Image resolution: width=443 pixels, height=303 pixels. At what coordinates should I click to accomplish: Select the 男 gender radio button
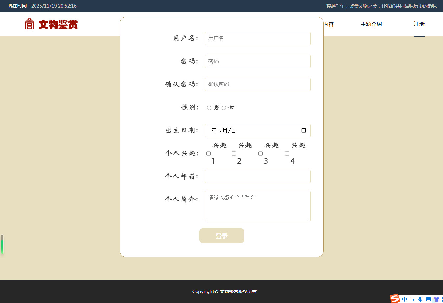point(209,108)
